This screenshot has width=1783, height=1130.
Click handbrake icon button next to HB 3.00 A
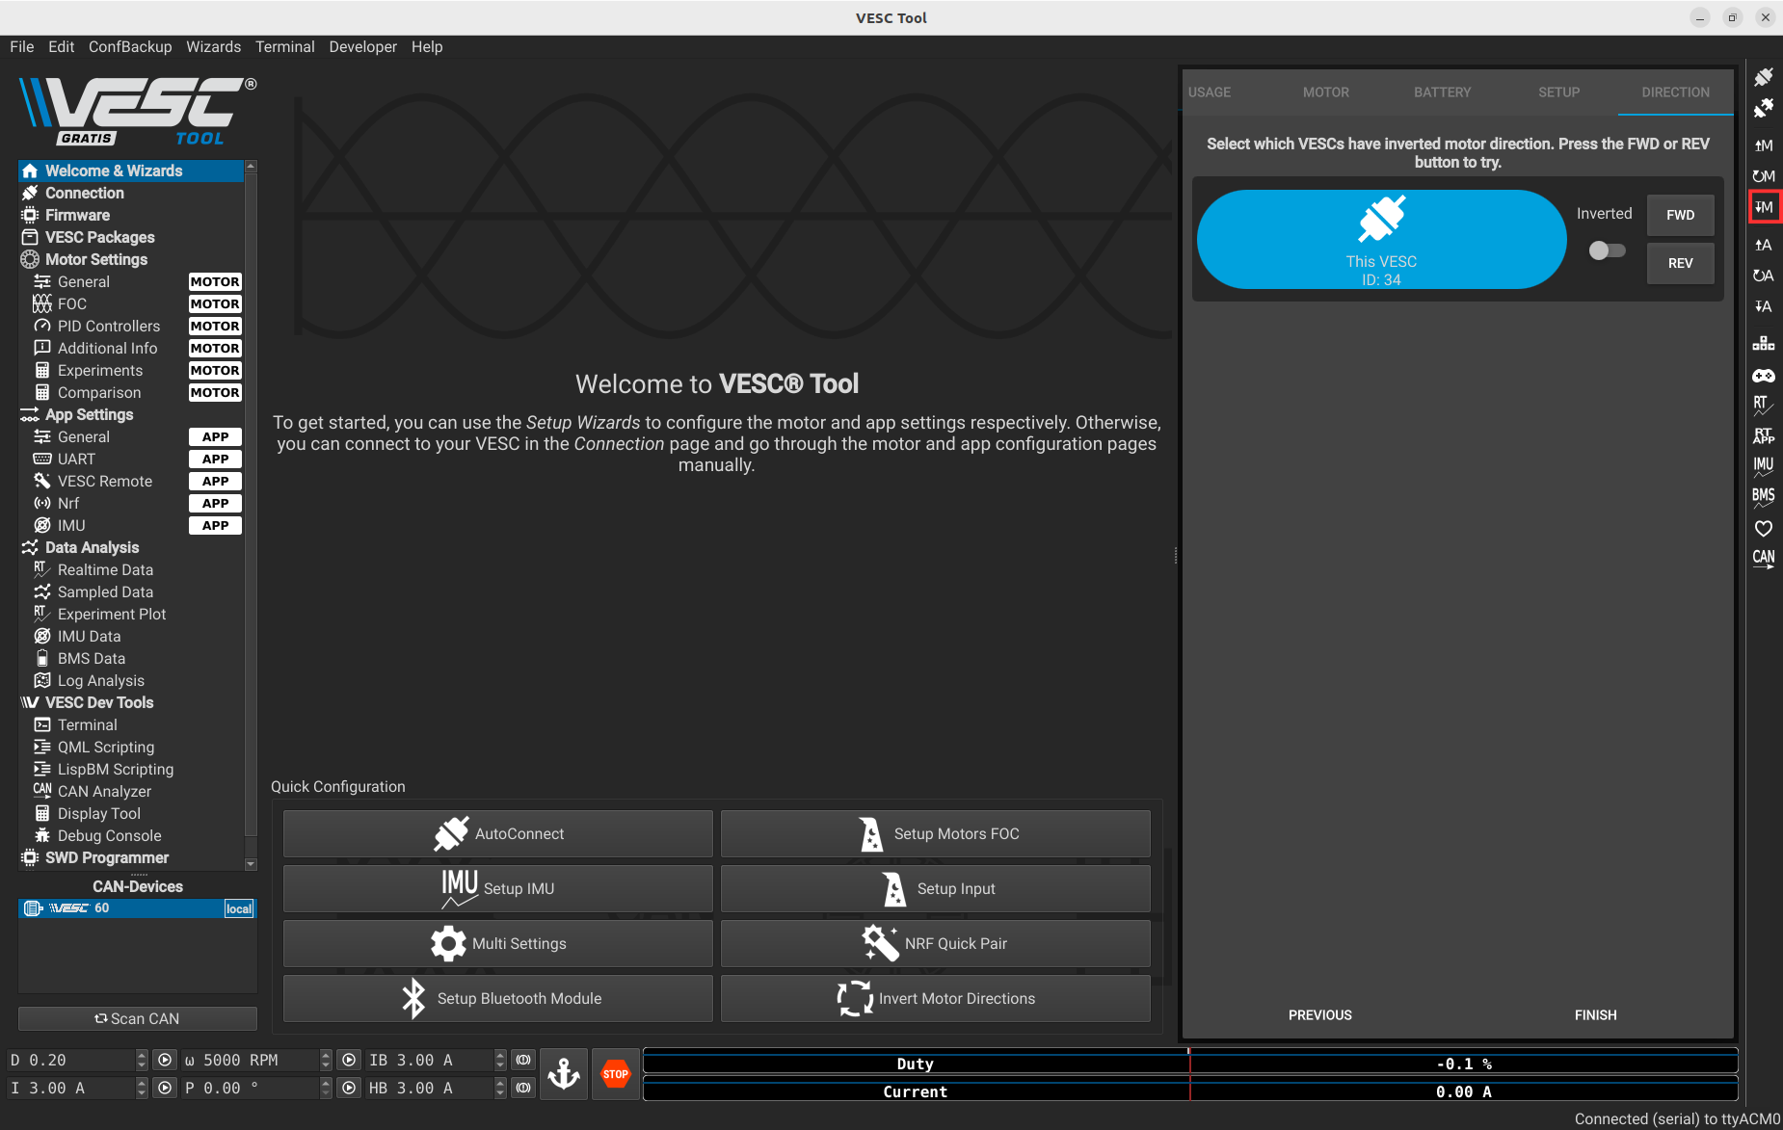point(523,1088)
